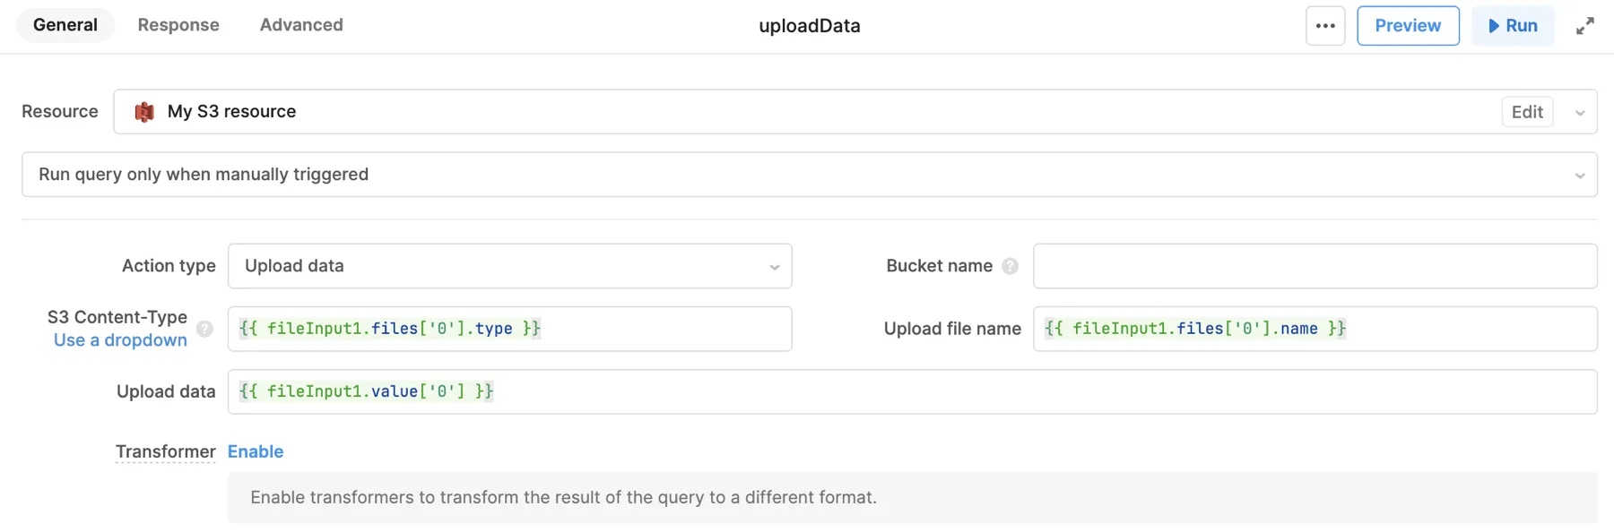Open the run trigger mode dropdown
The width and height of the screenshot is (1614, 532).
coord(809,175)
